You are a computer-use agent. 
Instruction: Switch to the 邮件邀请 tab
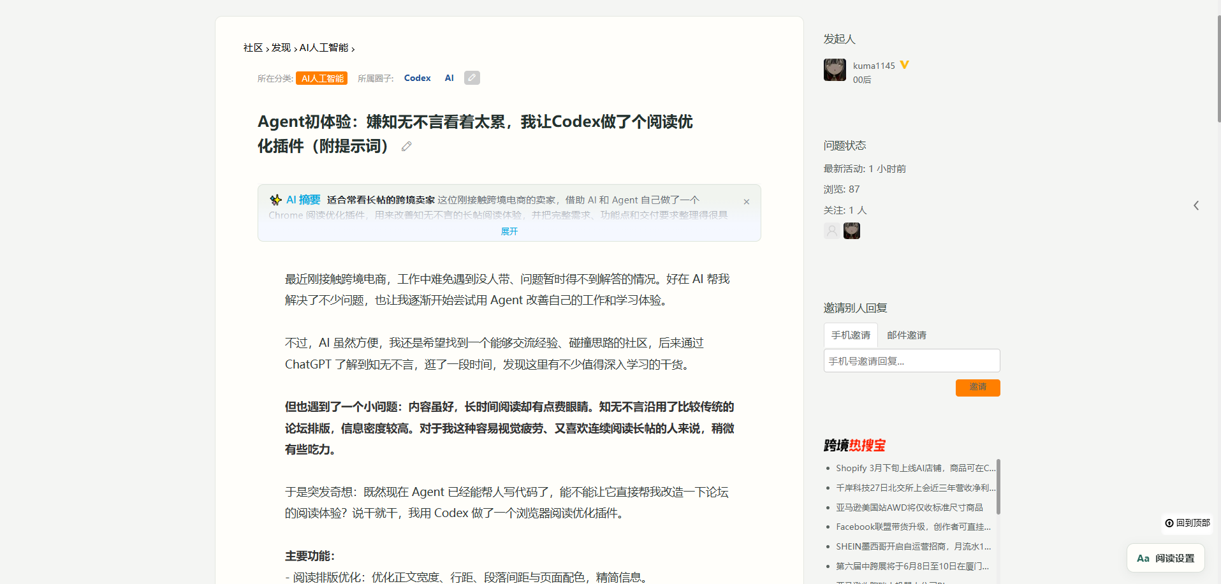(907, 335)
